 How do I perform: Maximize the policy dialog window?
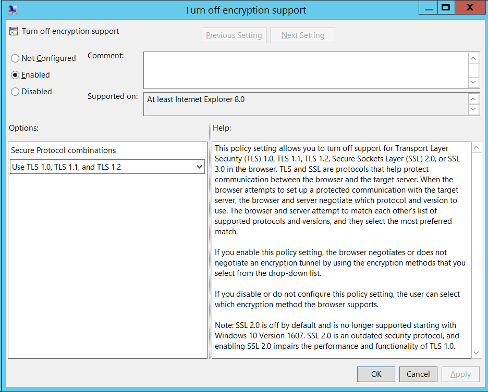pyautogui.click(x=445, y=7)
